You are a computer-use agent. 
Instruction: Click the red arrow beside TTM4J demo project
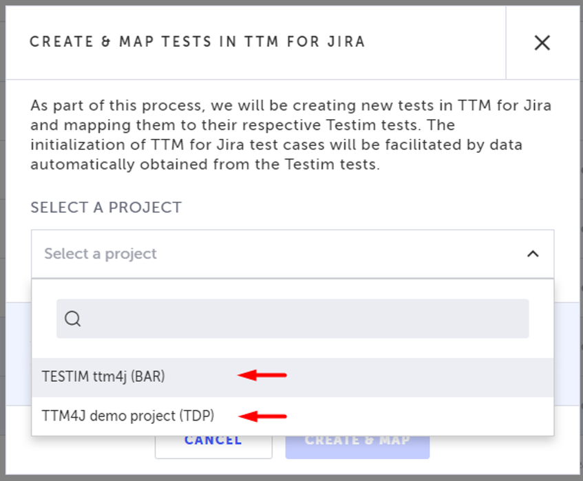click(262, 416)
